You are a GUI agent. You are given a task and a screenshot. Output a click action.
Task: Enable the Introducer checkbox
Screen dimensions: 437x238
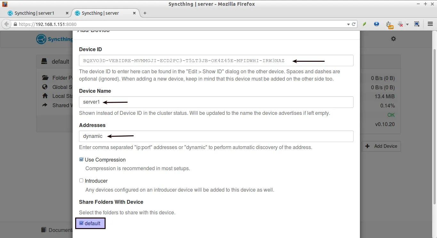click(81, 180)
